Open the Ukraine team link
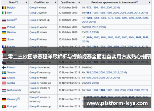The image size is (154, 111). 11,32
